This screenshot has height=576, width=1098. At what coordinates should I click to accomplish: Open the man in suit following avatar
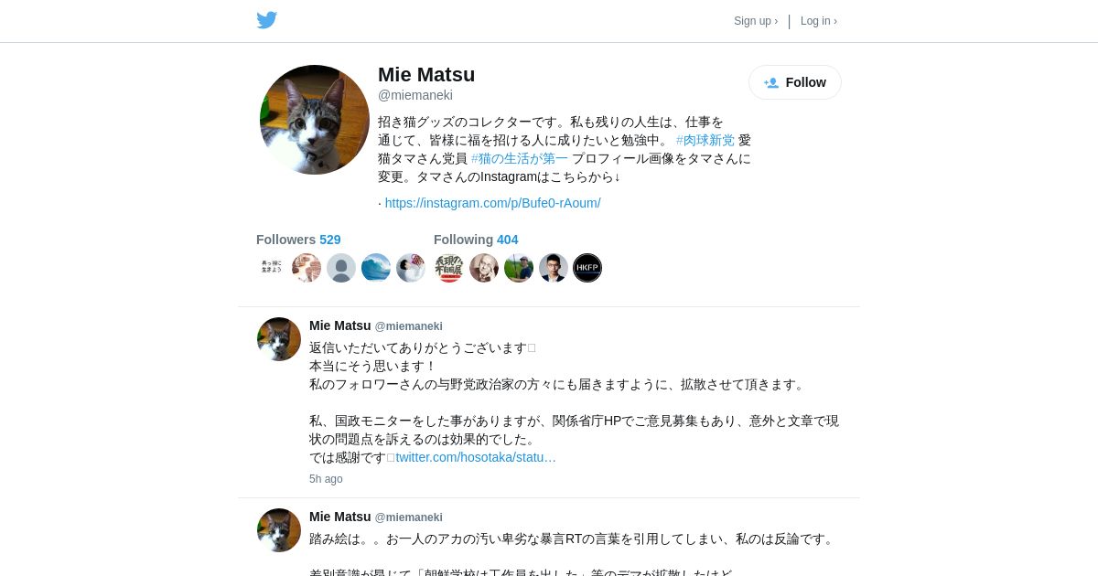tap(554, 268)
